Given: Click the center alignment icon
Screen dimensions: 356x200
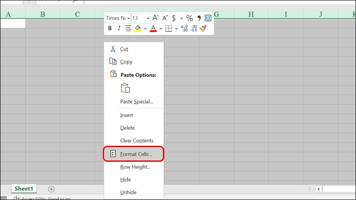Looking at the screenshot, I should pos(128,28).
